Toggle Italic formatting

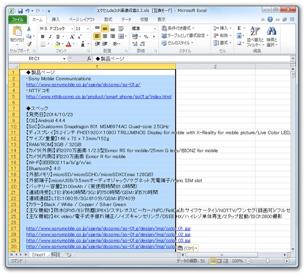50,36
